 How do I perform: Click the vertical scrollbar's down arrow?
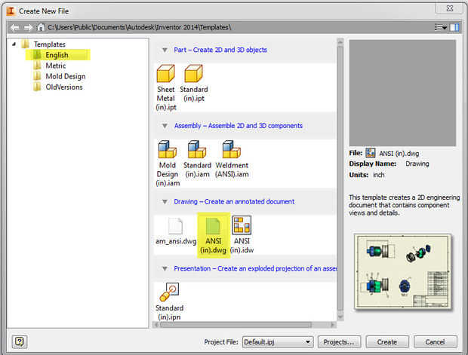[340, 317]
